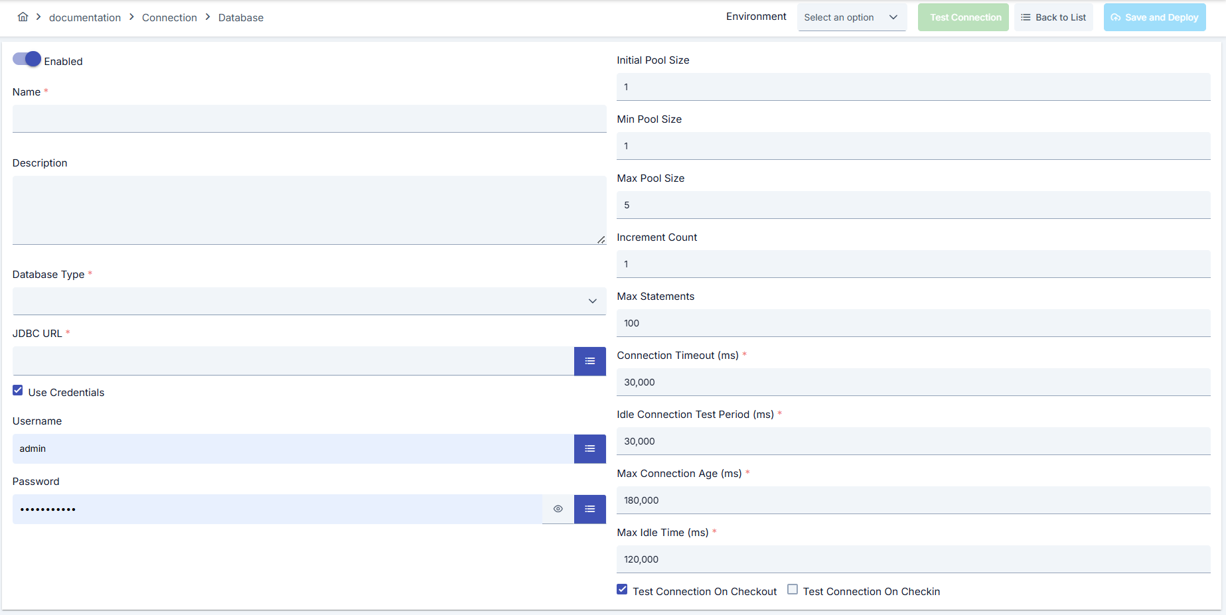This screenshot has height=615, width=1226.
Task: Click the Username field containing admin
Action: (293, 449)
